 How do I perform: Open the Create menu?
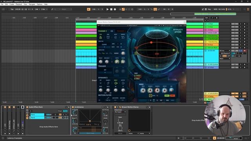point(12,4)
